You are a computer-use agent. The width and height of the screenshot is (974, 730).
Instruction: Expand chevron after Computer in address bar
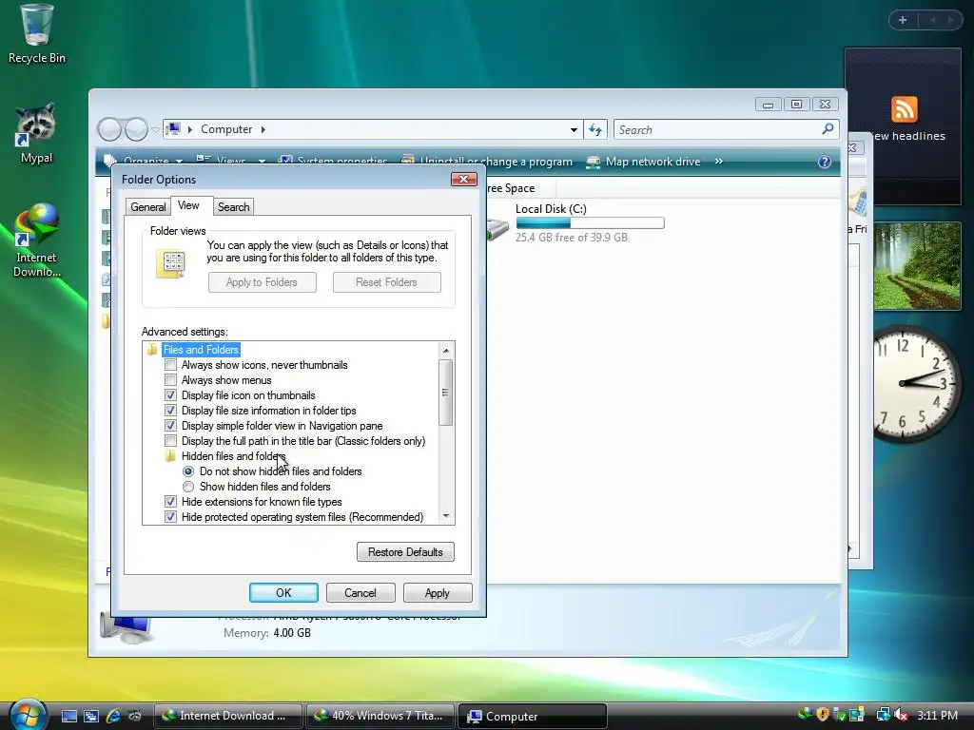[263, 129]
